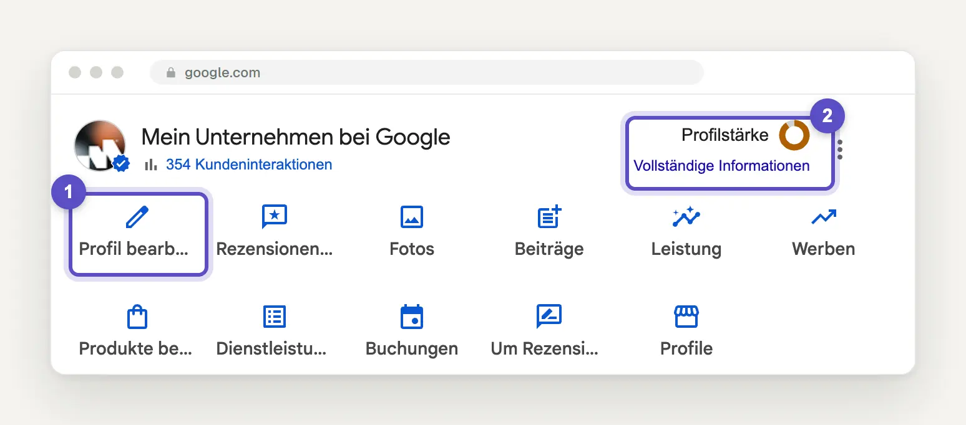Open the Beiträge add post icon
This screenshot has height=425, width=966.
pyautogui.click(x=550, y=217)
